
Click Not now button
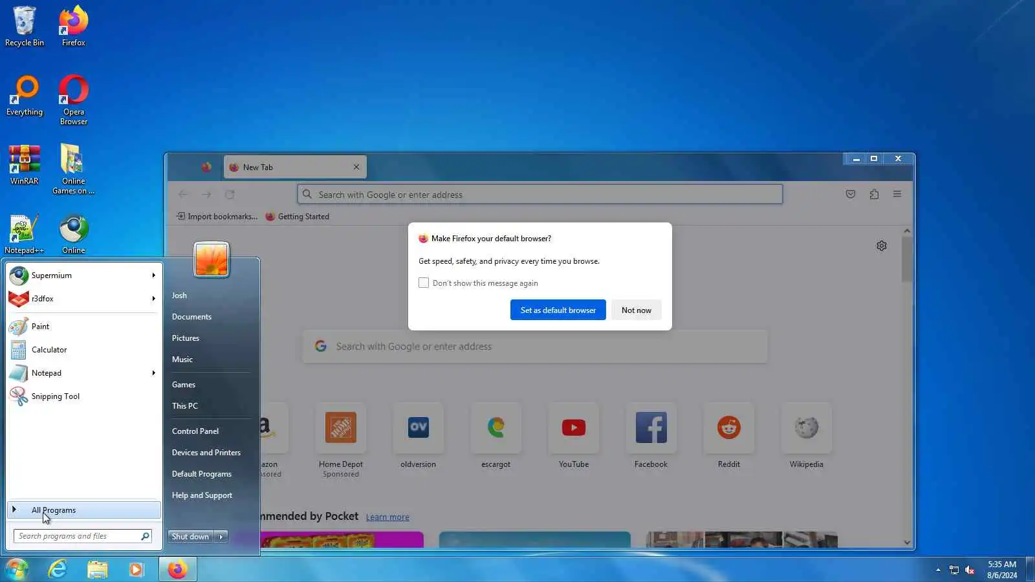click(x=637, y=310)
